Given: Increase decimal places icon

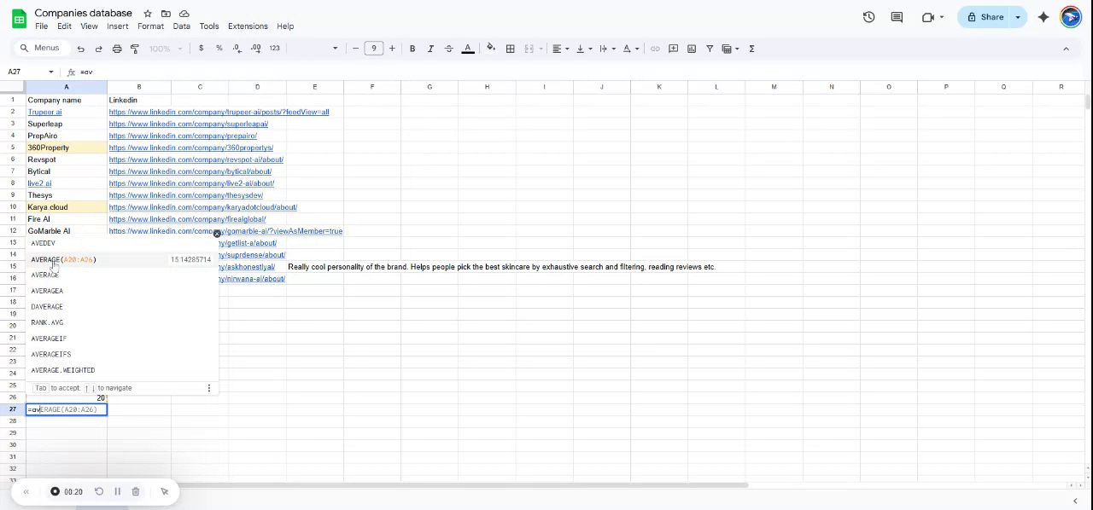Looking at the screenshot, I should [x=256, y=49].
